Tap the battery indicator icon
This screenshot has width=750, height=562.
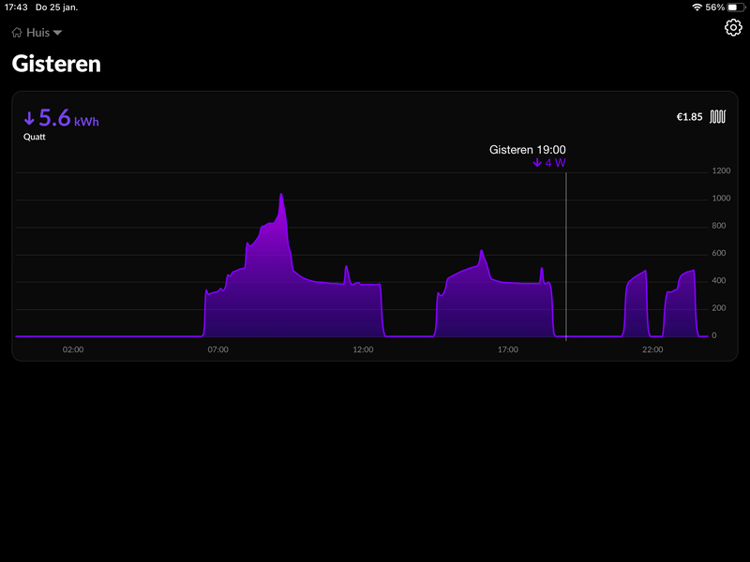(x=736, y=7)
